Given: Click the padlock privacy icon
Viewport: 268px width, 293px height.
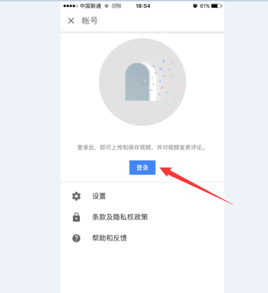Looking at the screenshot, I should (76, 217).
